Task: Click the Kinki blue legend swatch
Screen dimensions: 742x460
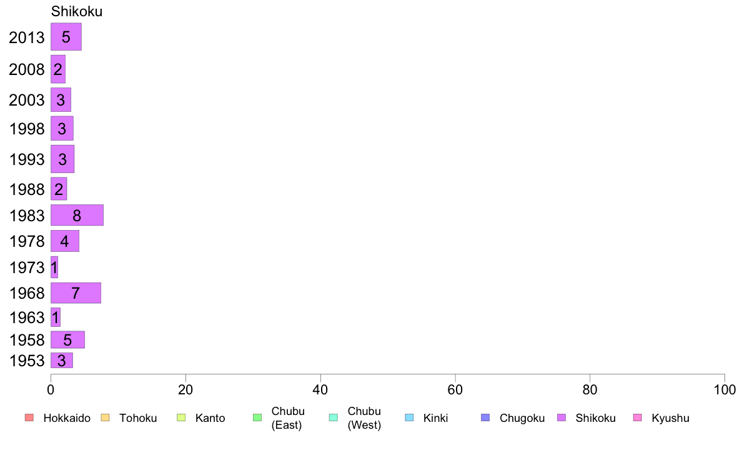Action: [409, 417]
